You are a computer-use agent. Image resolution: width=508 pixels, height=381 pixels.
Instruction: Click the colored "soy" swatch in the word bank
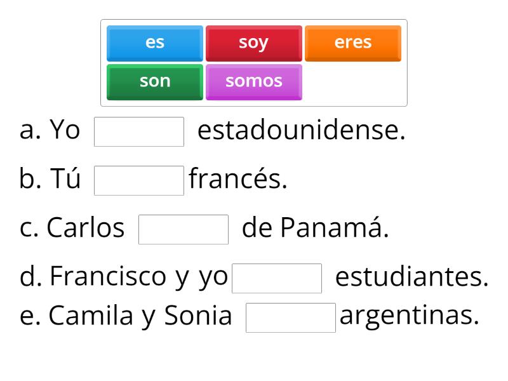point(254,43)
